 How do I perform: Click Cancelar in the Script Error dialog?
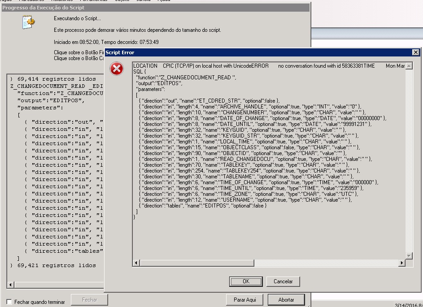(283, 281)
